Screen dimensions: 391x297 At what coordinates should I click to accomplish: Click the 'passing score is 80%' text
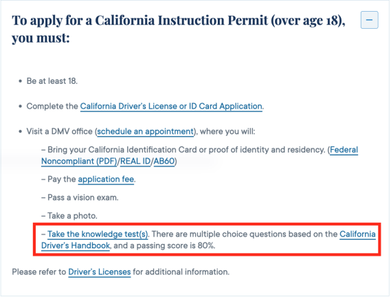175,246
